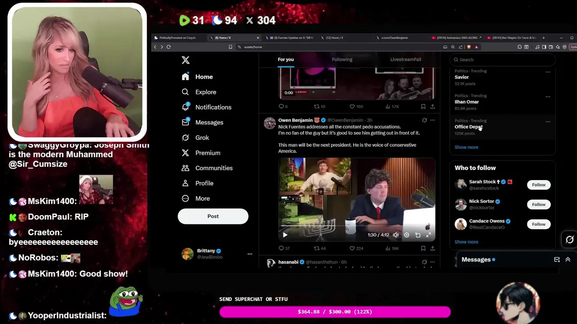Click the X logo in the sidebar
577x324 pixels.
(185, 60)
